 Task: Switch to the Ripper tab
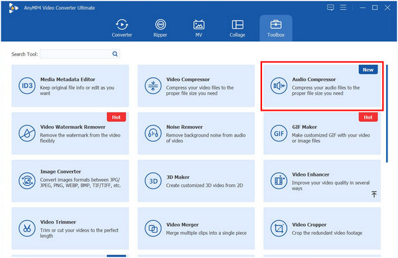click(161, 28)
